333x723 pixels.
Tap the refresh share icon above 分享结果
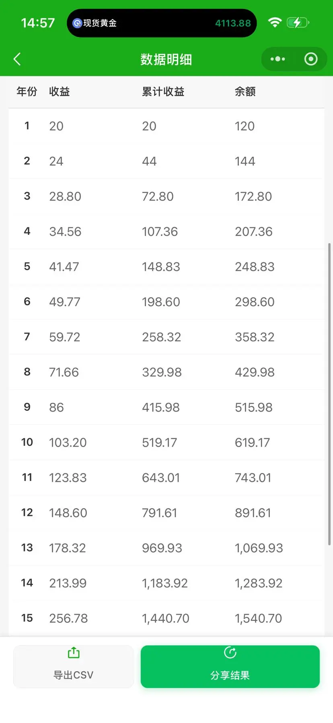(x=230, y=653)
